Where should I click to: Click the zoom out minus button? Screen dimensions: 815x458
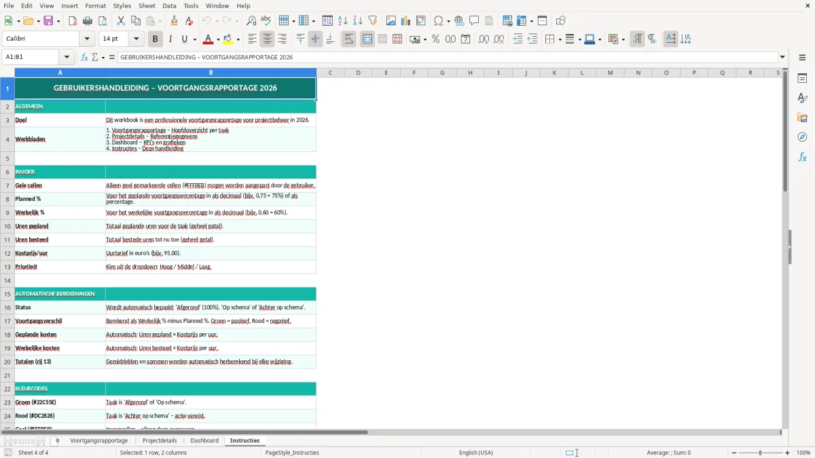coord(733,453)
